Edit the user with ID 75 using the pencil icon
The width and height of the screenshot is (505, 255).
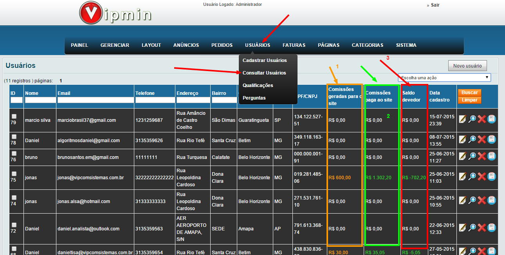462,177
